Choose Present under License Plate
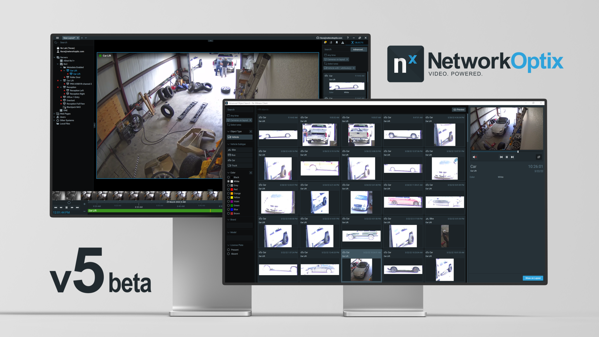This screenshot has height=337, width=599. (229, 250)
